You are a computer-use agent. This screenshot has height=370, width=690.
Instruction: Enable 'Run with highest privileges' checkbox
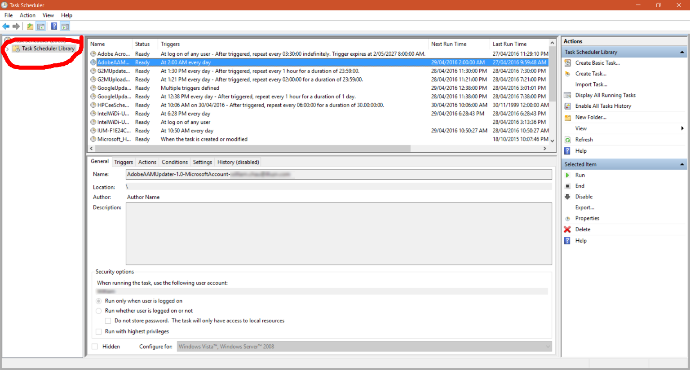(99, 331)
